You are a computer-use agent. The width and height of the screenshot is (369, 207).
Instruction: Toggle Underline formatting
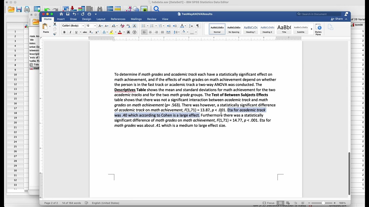(76, 32)
